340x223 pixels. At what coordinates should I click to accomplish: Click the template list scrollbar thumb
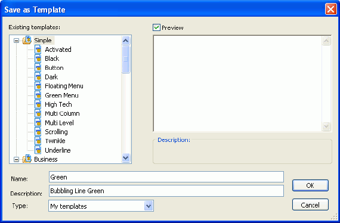point(126,59)
